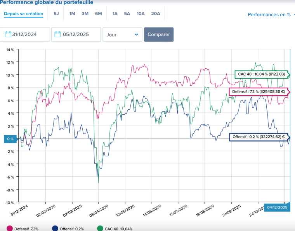Choose the 1A period tab
This screenshot has height=231, width=295.
pos(115,14)
